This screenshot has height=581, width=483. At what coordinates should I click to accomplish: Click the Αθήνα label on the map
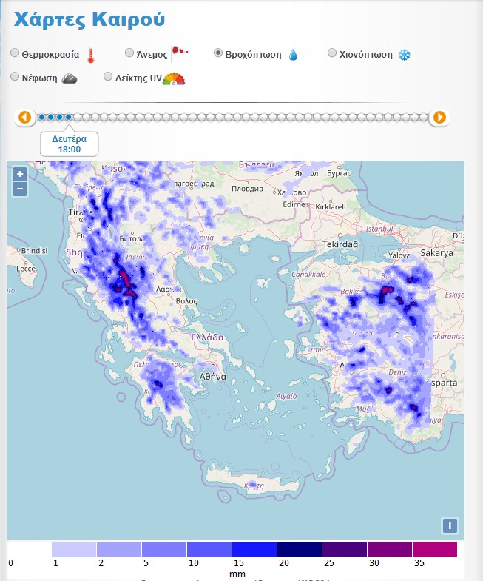coord(212,376)
